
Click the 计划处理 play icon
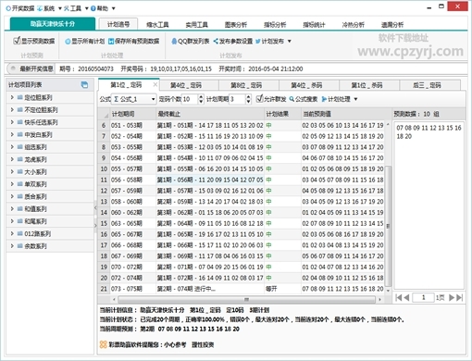(324, 99)
